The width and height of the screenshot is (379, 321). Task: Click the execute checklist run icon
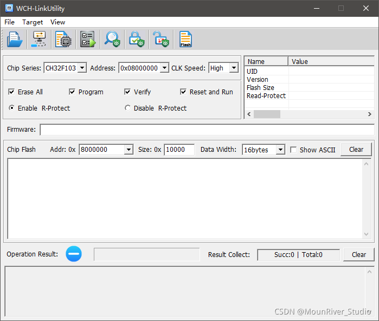click(88, 39)
